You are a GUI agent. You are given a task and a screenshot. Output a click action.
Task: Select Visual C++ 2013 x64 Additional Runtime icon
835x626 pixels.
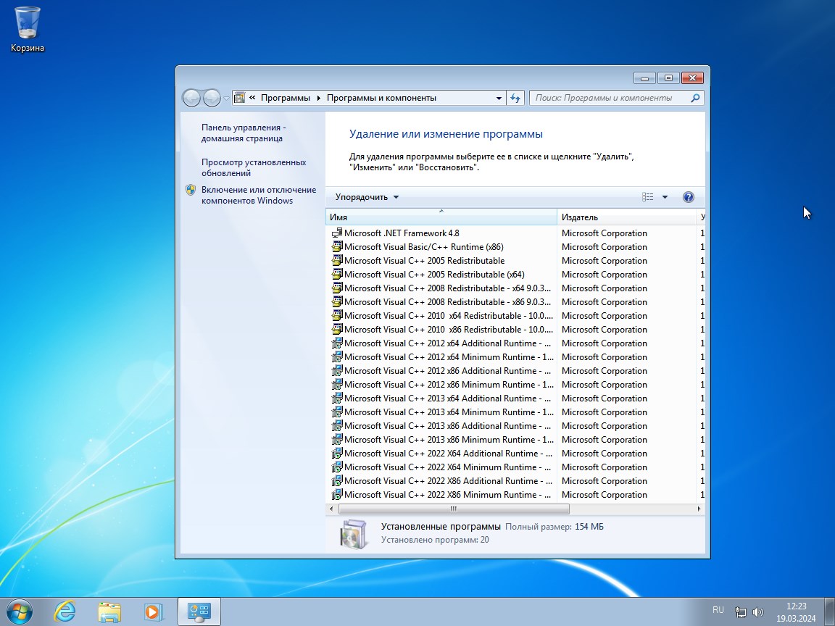point(336,398)
